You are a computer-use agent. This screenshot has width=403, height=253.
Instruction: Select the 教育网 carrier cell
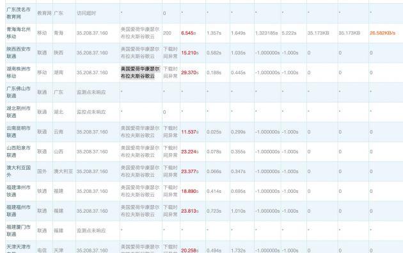[x=44, y=13]
